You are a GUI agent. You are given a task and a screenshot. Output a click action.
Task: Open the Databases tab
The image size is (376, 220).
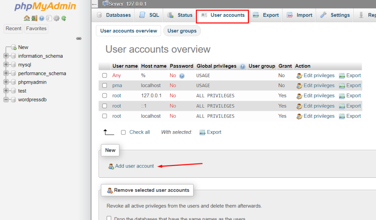point(114,15)
